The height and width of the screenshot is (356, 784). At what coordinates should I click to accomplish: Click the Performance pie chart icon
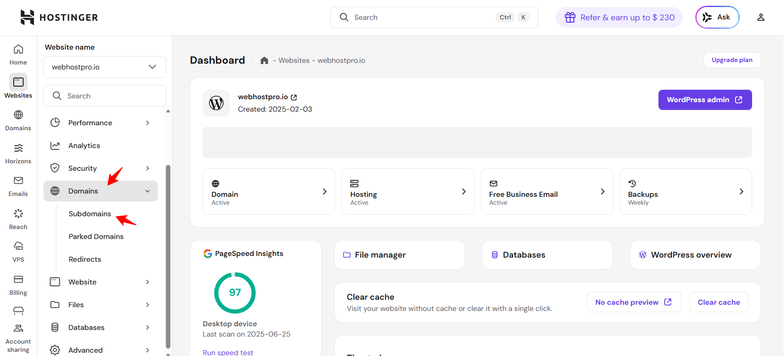tap(55, 123)
